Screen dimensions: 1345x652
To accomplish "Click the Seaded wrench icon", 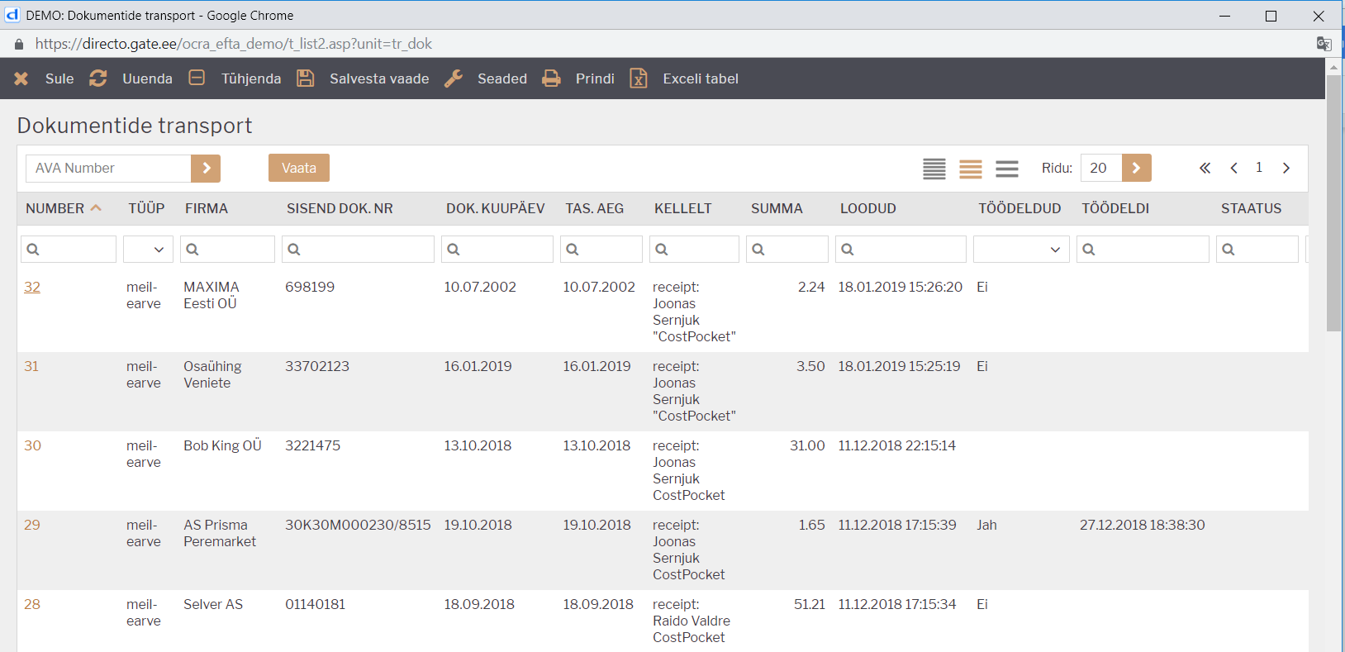I will 454,79.
